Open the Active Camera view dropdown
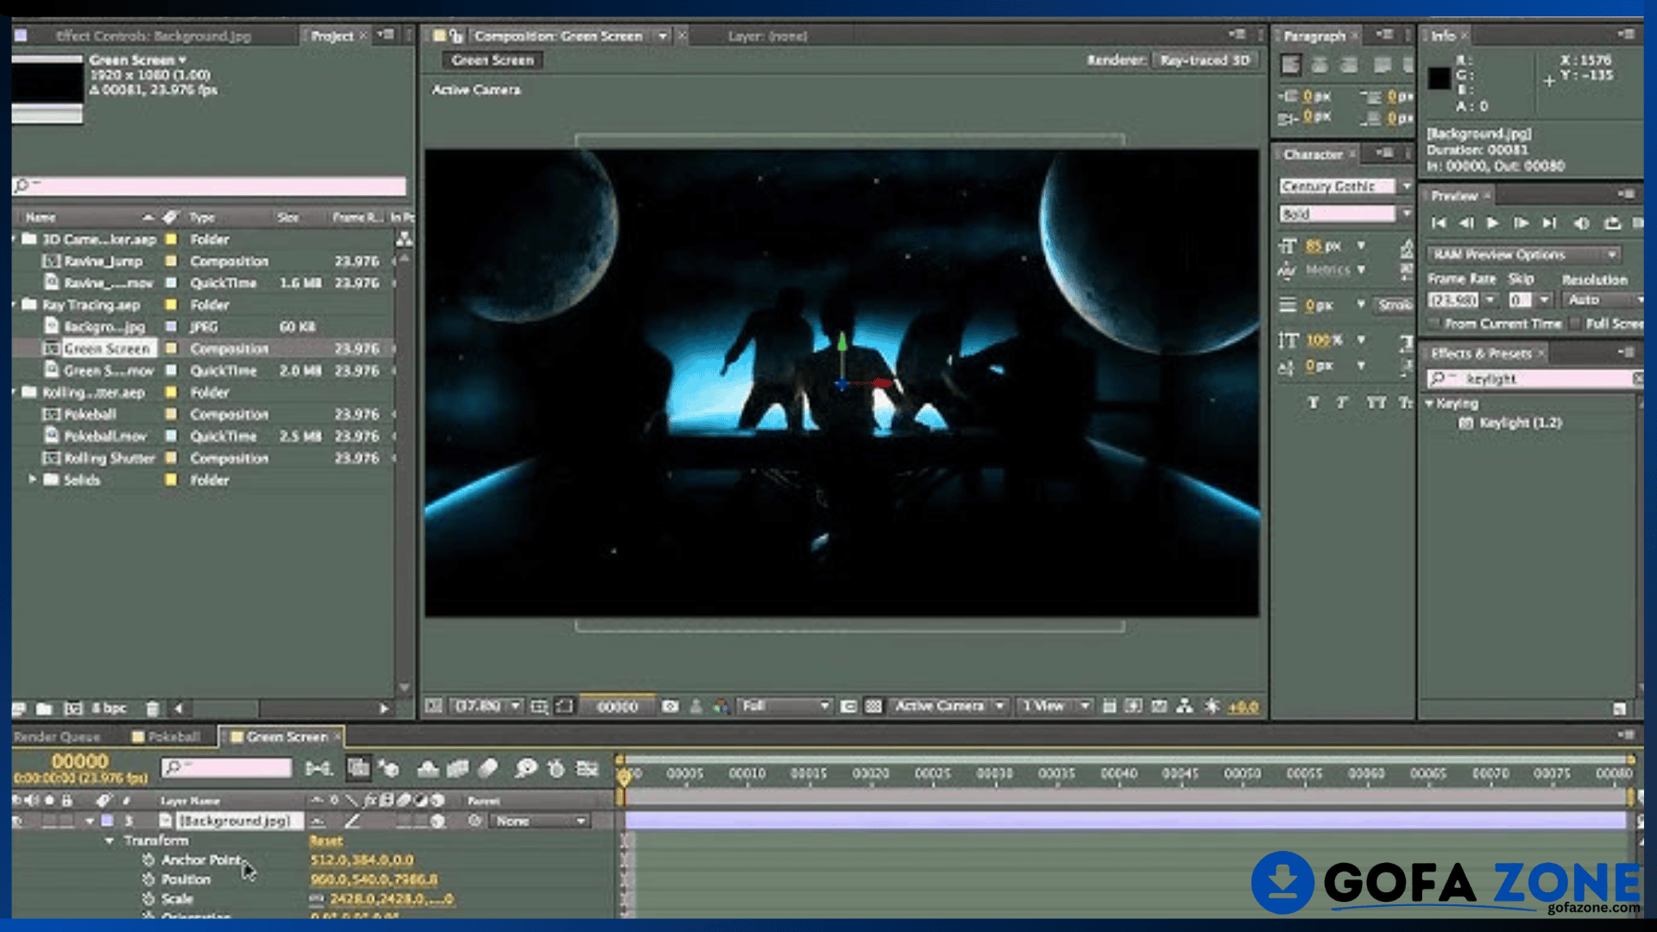This screenshot has height=932, width=1657. pyautogui.click(x=948, y=706)
